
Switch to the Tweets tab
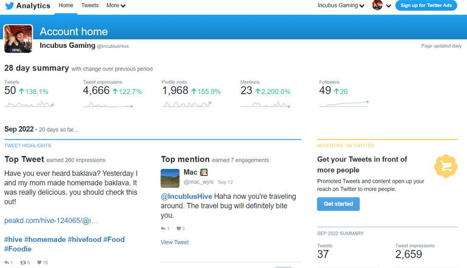tap(89, 5)
